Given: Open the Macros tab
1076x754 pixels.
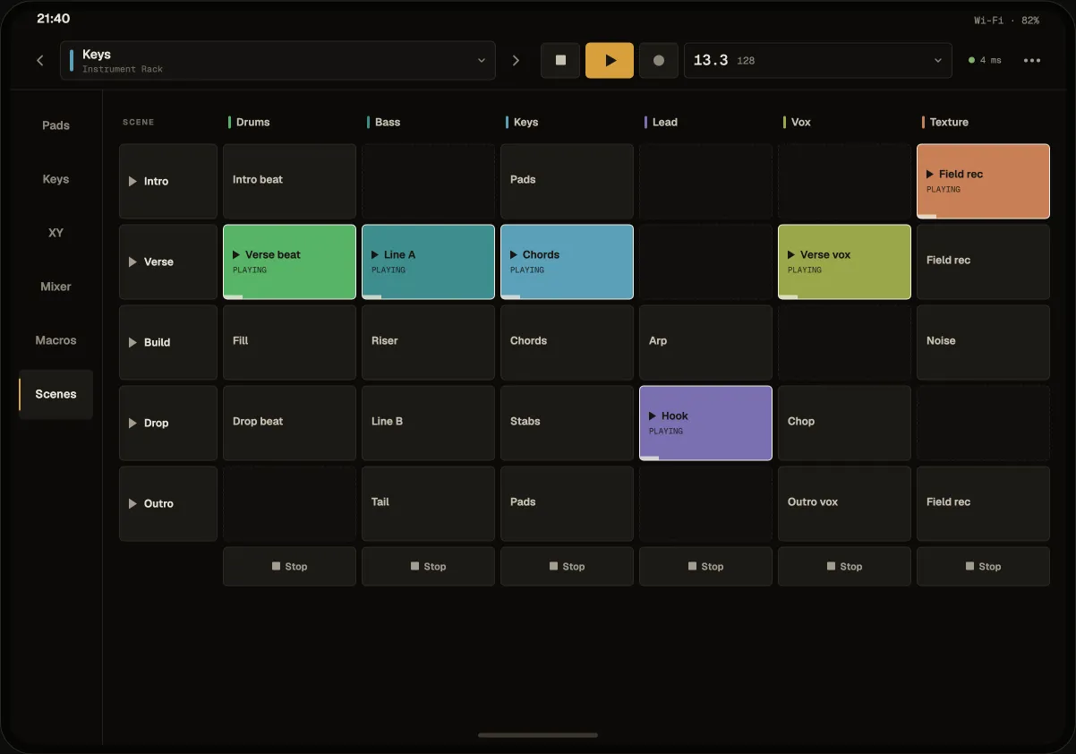Looking at the screenshot, I should [56, 340].
